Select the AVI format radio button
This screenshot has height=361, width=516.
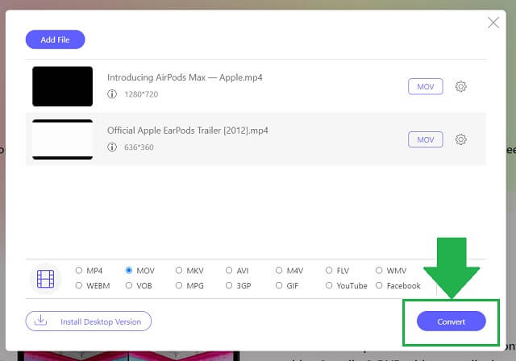(x=229, y=270)
